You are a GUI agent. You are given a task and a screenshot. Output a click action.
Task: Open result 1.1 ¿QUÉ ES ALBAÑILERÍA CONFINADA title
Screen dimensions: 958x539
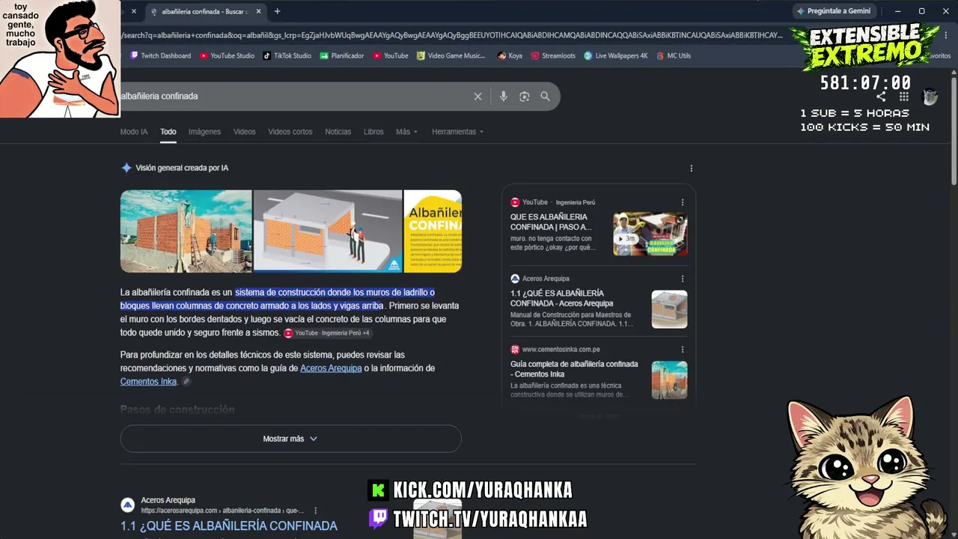[229, 526]
